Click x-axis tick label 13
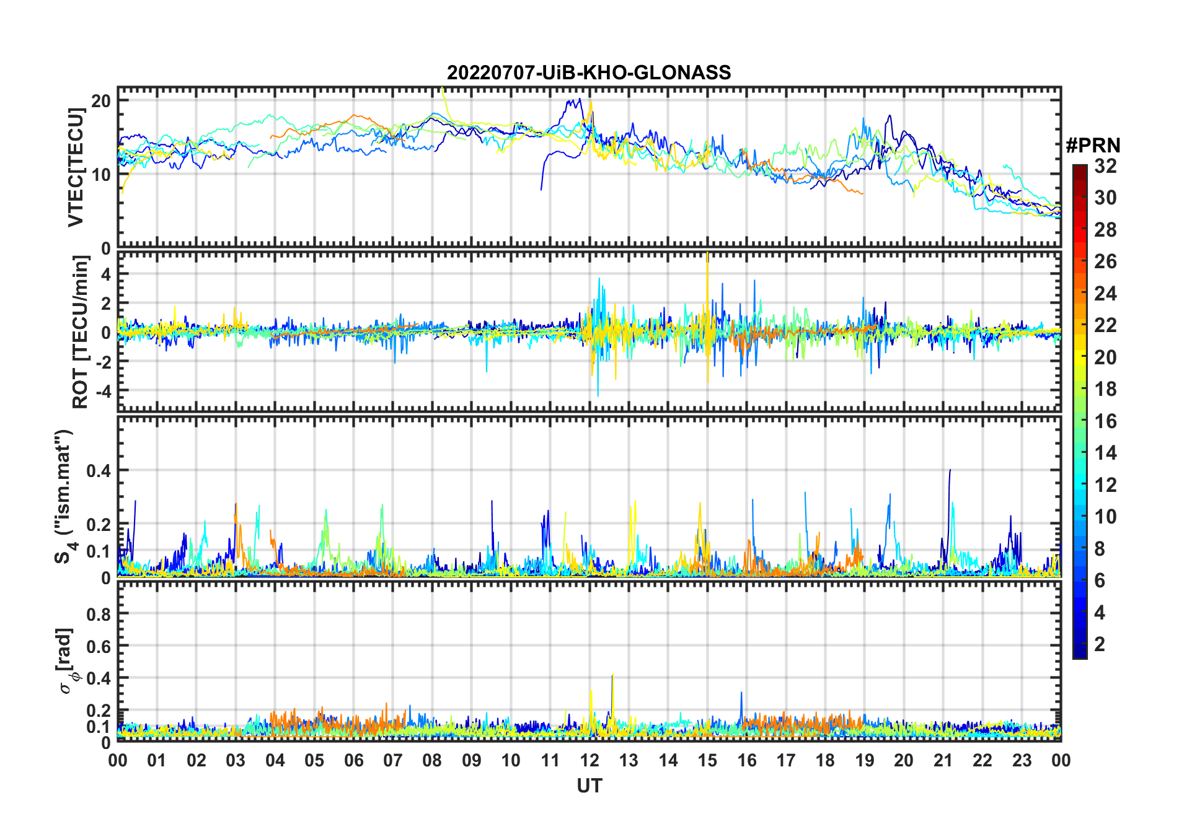The width and height of the screenshot is (1179, 824). [629, 760]
